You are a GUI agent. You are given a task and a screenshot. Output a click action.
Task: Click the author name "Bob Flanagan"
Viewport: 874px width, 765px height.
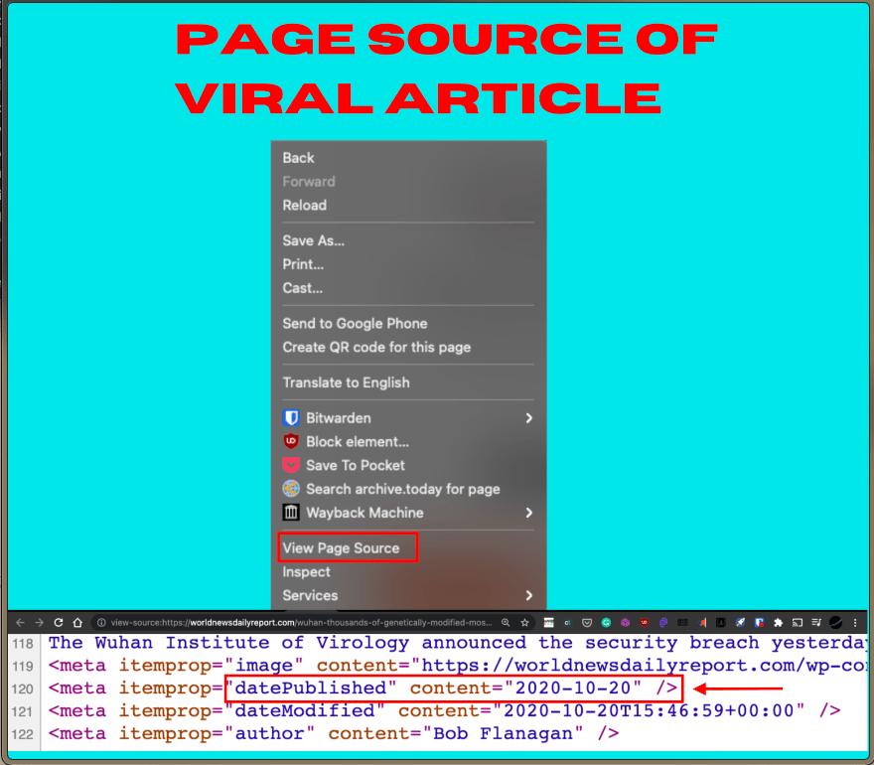click(503, 734)
